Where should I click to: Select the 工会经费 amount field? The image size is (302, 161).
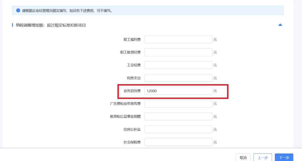point(178,65)
